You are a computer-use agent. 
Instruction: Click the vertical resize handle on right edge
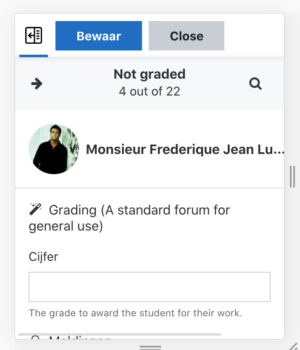tap(292, 177)
